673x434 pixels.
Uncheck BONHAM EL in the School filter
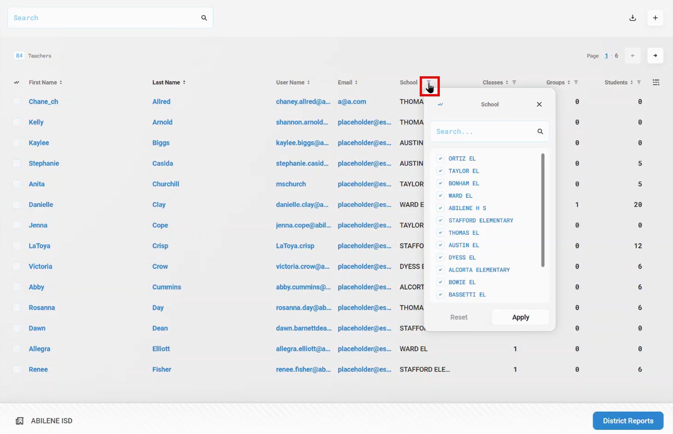440,183
